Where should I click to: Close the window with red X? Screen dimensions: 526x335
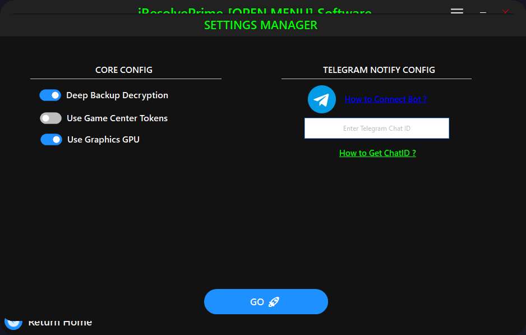[506, 12]
